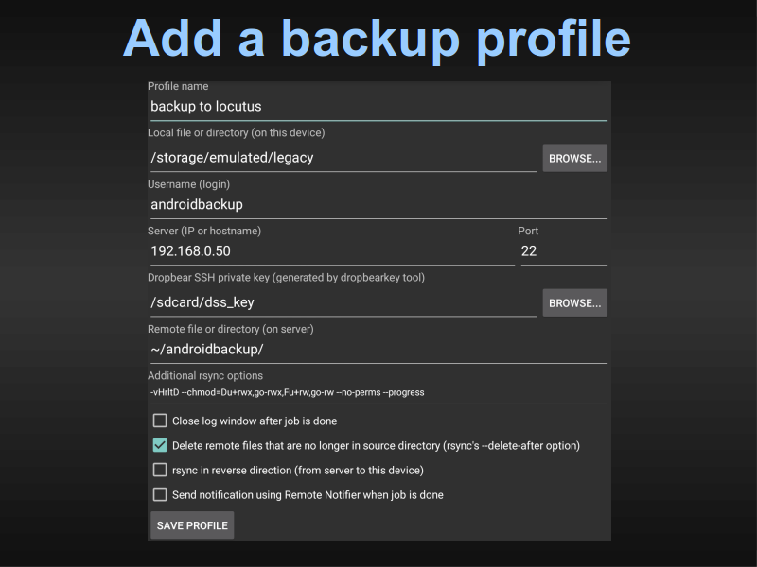Edit the Server IP or hostname field
Image resolution: width=757 pixels, height=567 pixels.
333,251
